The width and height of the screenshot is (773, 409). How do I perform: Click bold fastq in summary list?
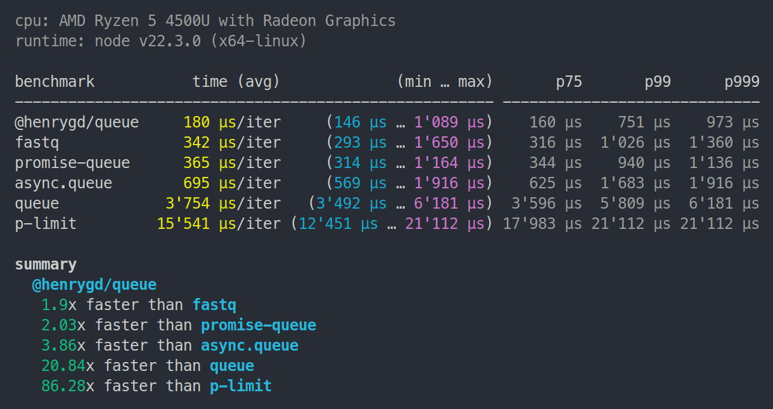(x=214, y=305)
